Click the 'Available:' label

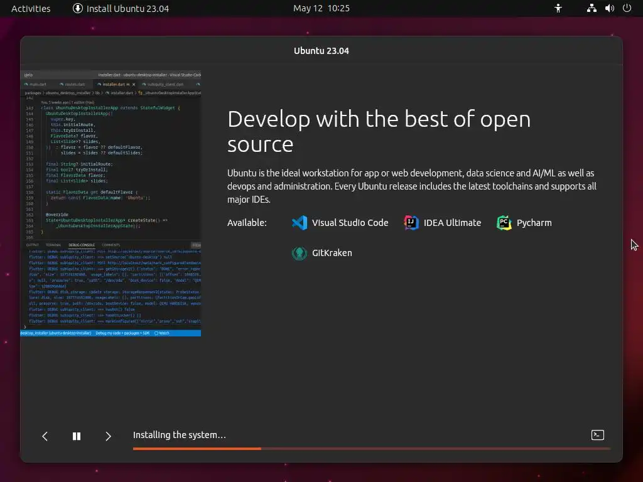[x=247, y=223]
